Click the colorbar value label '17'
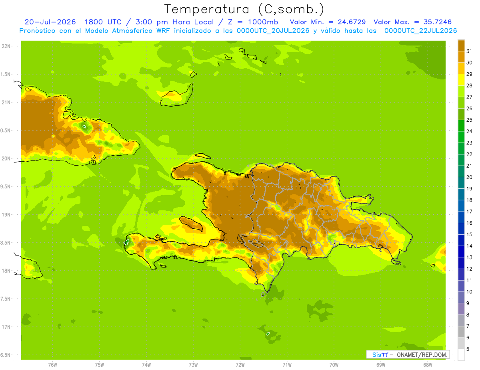This screenshot has height=370, width=480. pyautogui.click(x=470, y=212)
